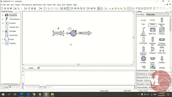Pick the Controller unit in palette
The image size is (172, 97).
coord(143,60)
